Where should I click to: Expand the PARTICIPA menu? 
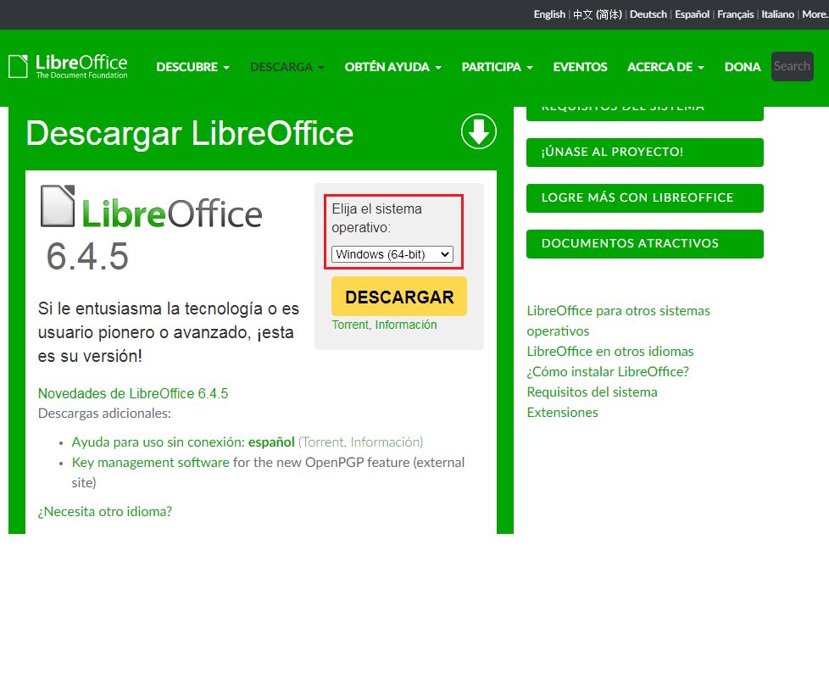tap(497, 67)
